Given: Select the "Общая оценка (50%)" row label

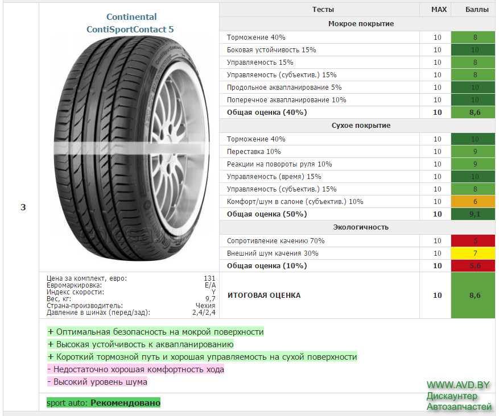Looking at the screenshot, I should tap(267, 214).
